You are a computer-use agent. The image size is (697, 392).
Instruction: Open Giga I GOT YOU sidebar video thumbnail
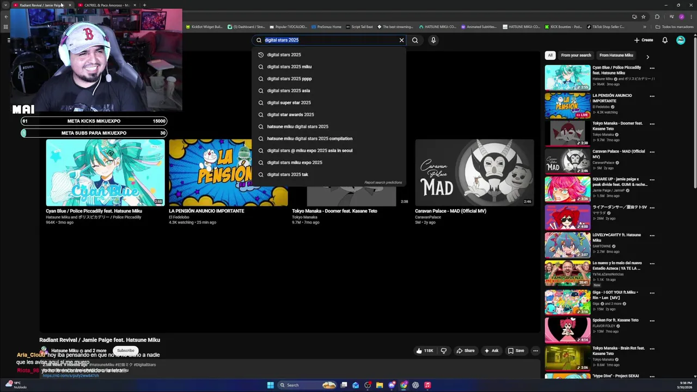567,302
